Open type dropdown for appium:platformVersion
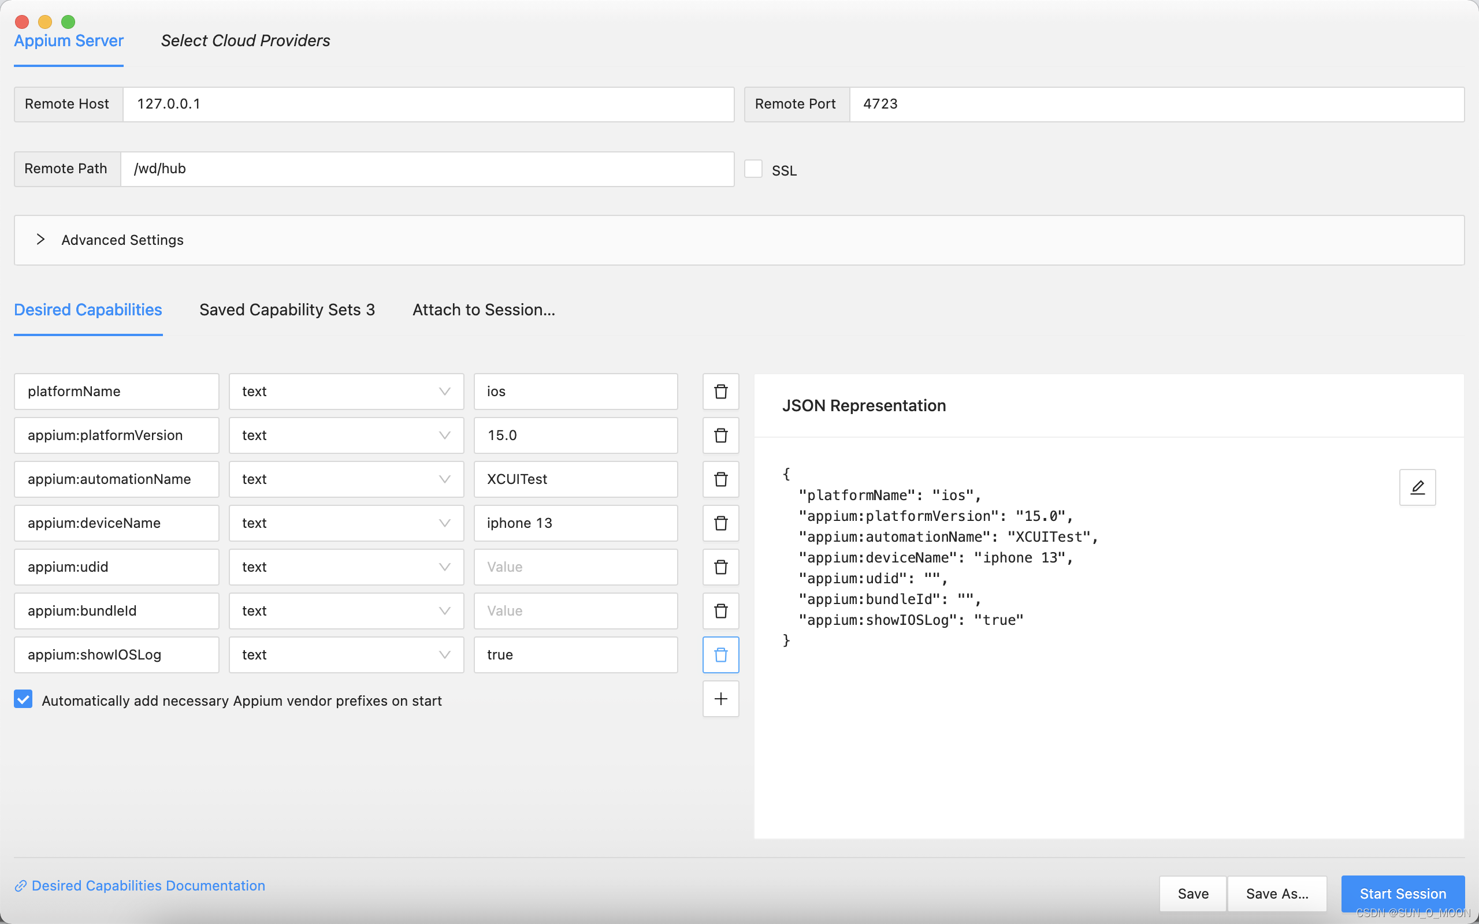 pyautogui.click(x=347, y=435)
